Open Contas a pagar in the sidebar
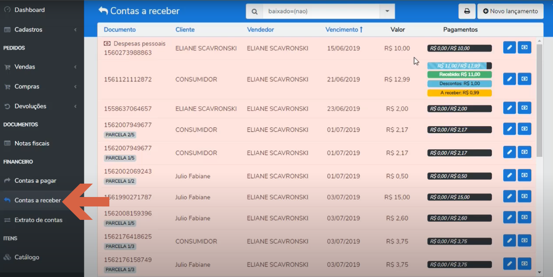The width and height of the screenshot is (553, 277). 42,181
